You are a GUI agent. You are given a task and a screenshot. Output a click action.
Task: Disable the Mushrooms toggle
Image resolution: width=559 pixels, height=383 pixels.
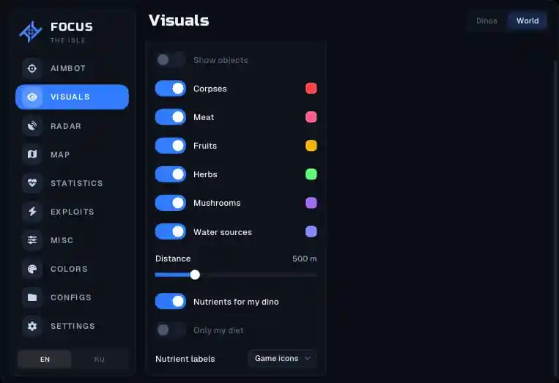click(x=171, y=203)
